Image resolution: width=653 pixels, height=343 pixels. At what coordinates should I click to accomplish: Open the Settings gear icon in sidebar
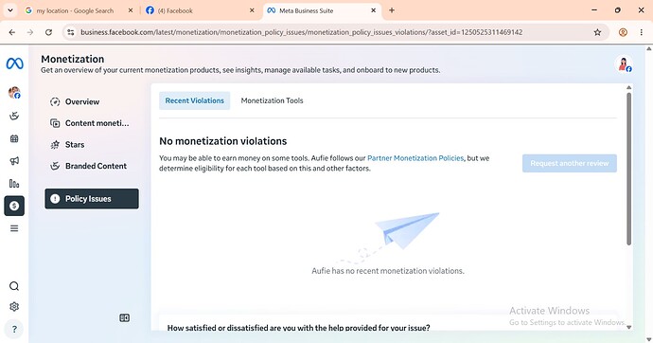pos(14,307)
